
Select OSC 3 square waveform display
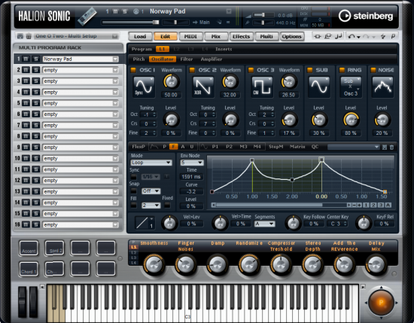point(262,87)
